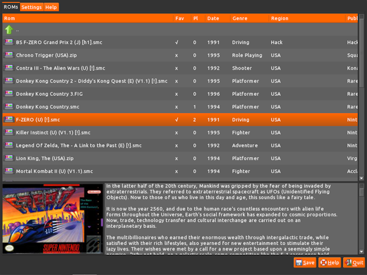Click the 'Adventure' genre cell

[245, 145]
